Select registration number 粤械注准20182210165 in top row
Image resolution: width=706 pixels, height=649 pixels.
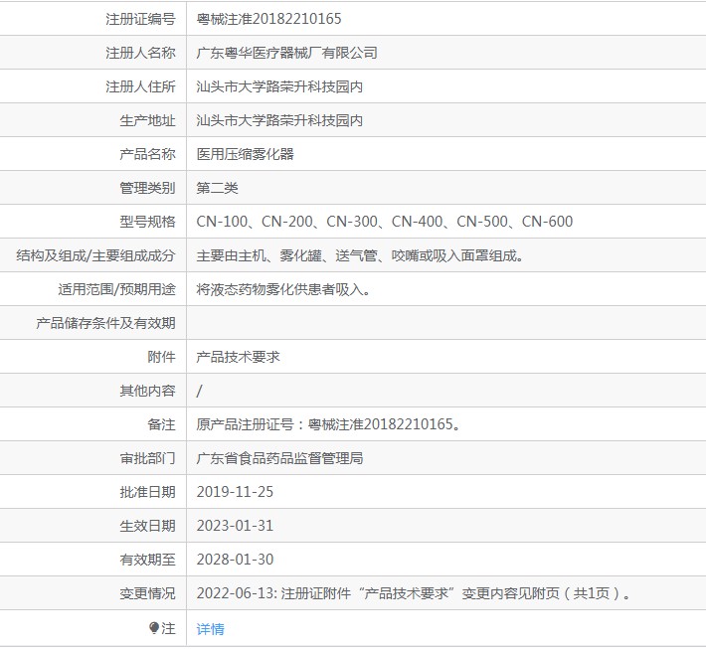click(268, 19)
